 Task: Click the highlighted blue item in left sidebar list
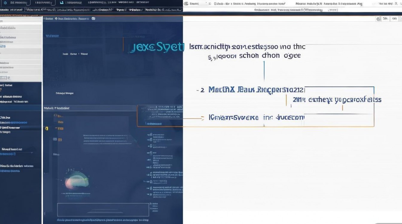click(x=3, y=46)
